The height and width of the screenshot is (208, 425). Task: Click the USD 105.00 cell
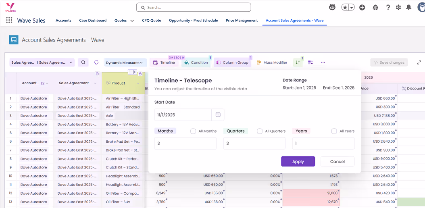[x=196, y=193]
